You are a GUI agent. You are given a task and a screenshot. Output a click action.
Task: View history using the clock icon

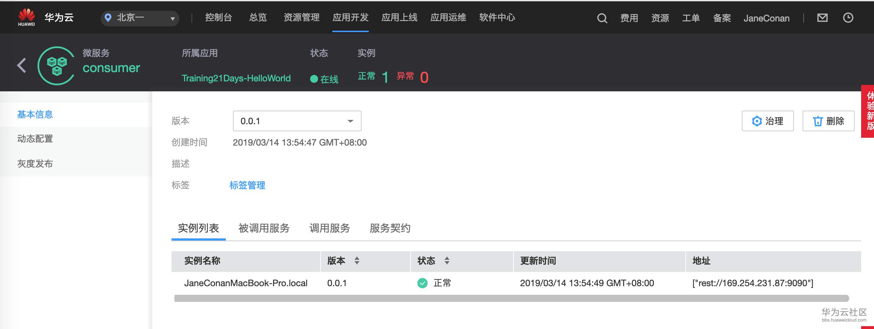tap(849, 17)
